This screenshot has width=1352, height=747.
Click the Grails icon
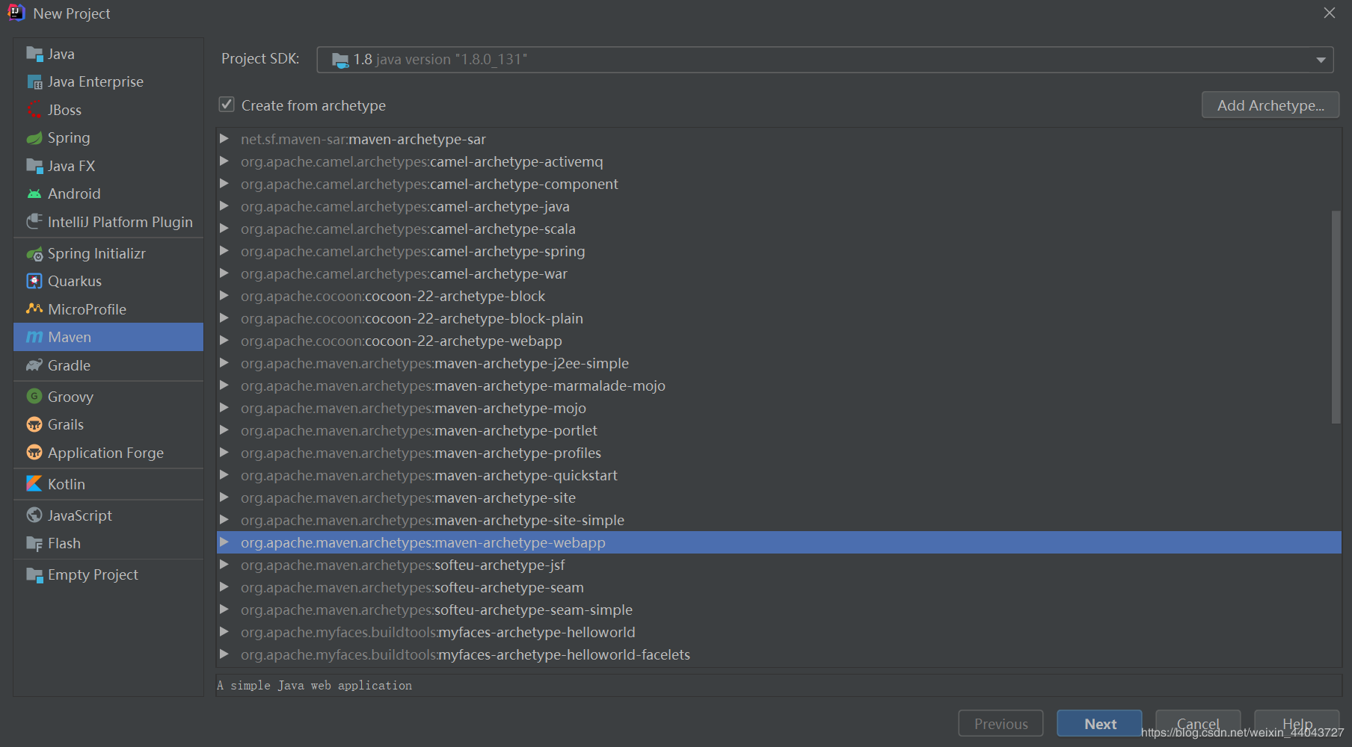point(34,424)
